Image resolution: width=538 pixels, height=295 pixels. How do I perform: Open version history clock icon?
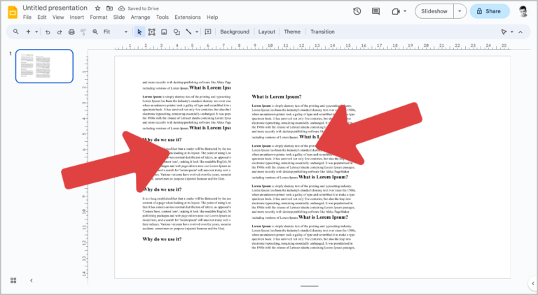tap(357, 11)
